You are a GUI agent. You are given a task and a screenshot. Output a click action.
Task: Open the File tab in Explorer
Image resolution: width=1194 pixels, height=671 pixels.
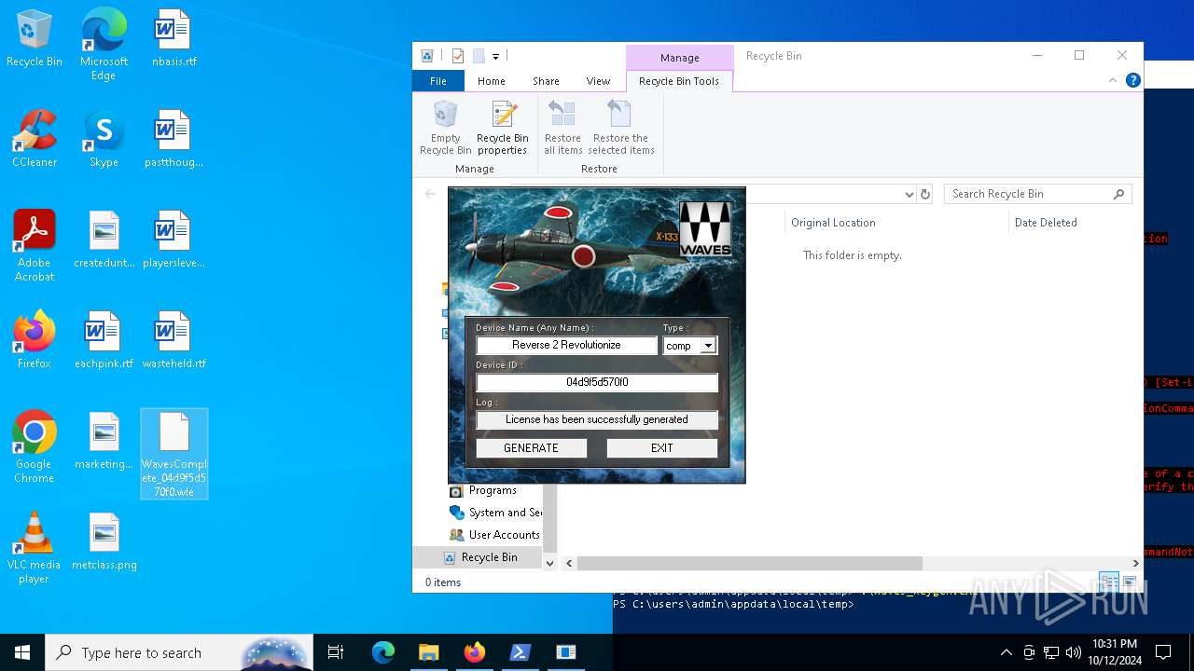click(x=437, y=81)
